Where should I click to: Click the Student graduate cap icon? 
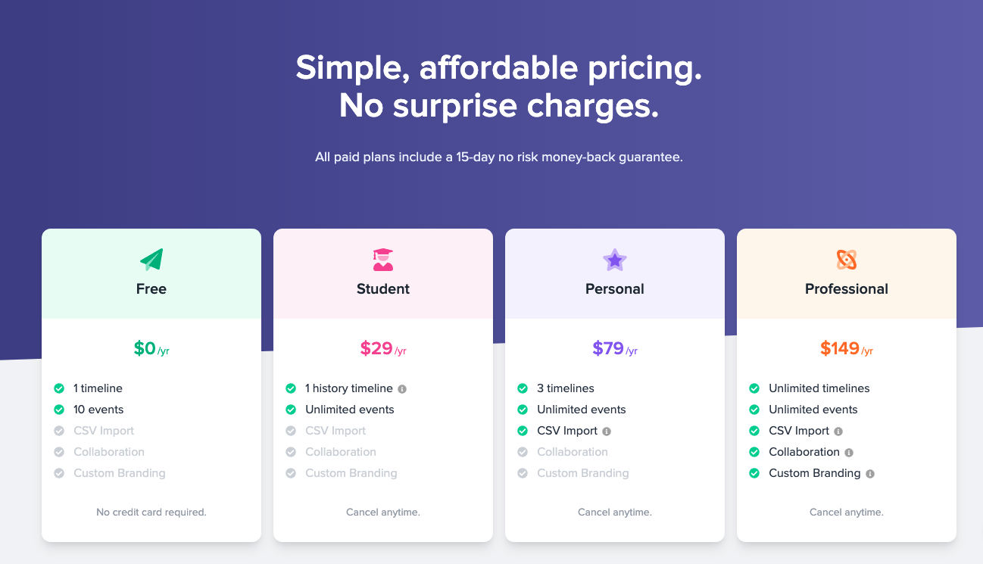[383, 260]
